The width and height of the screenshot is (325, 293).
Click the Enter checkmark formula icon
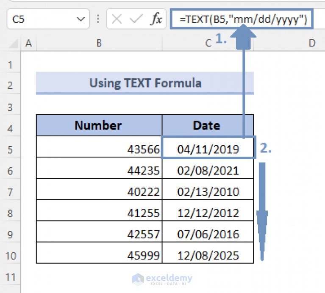(136, 19)
